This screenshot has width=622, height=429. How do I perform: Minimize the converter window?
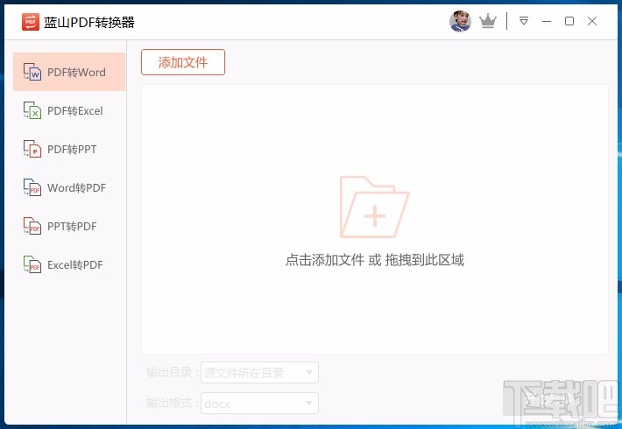click(x=547, y=21)
